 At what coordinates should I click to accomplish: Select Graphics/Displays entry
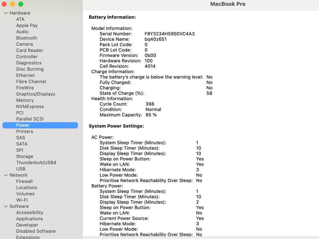tap(36, 94)
